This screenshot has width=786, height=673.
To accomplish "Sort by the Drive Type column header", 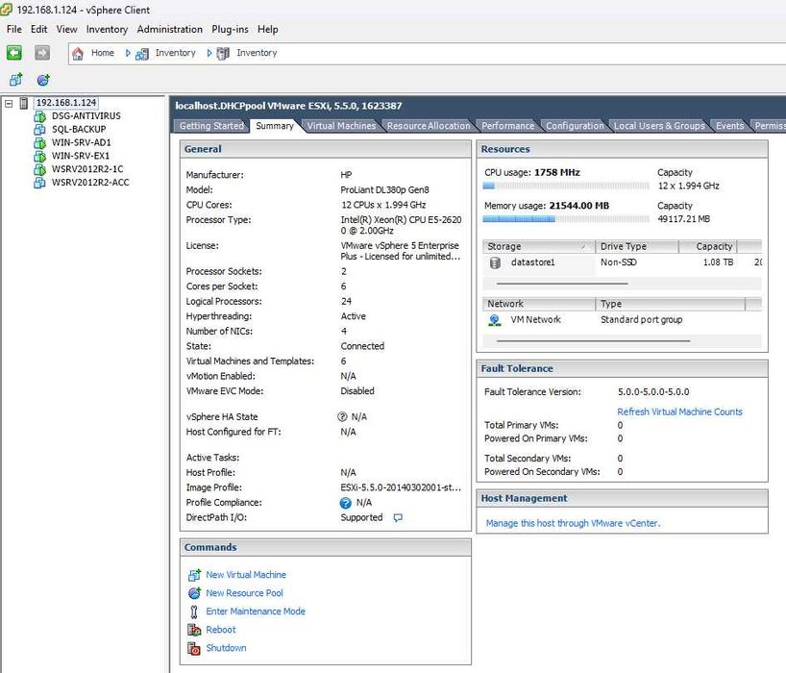I will point(637,246).
